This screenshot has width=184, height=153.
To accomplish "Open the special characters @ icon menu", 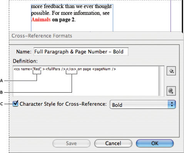I will point(171,91).
